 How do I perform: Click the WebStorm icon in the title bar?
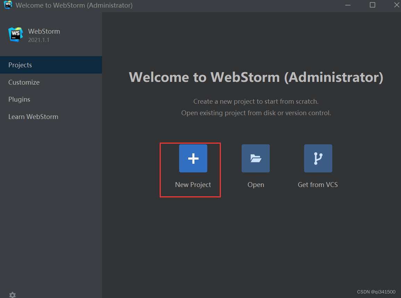8,5
